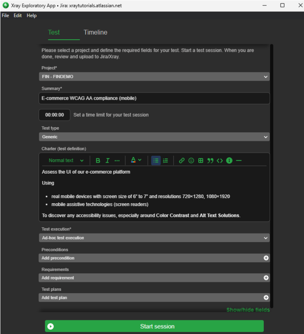Click the plus icon for Add test plan

(266, 297)
